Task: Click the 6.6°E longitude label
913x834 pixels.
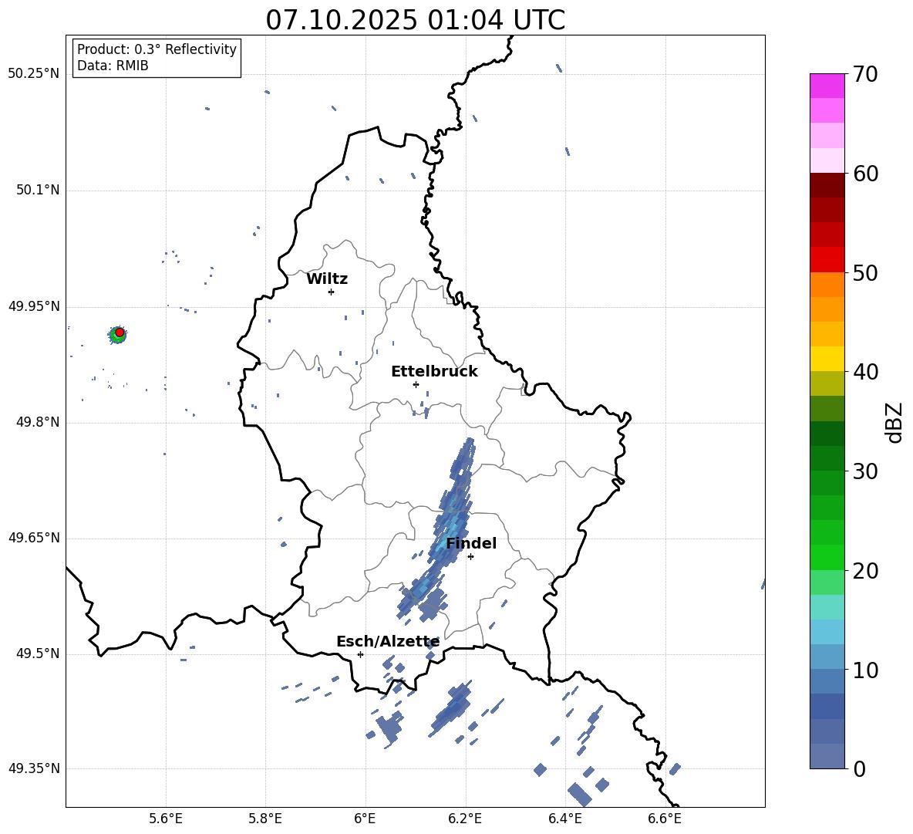Action: tap(665, 819)
